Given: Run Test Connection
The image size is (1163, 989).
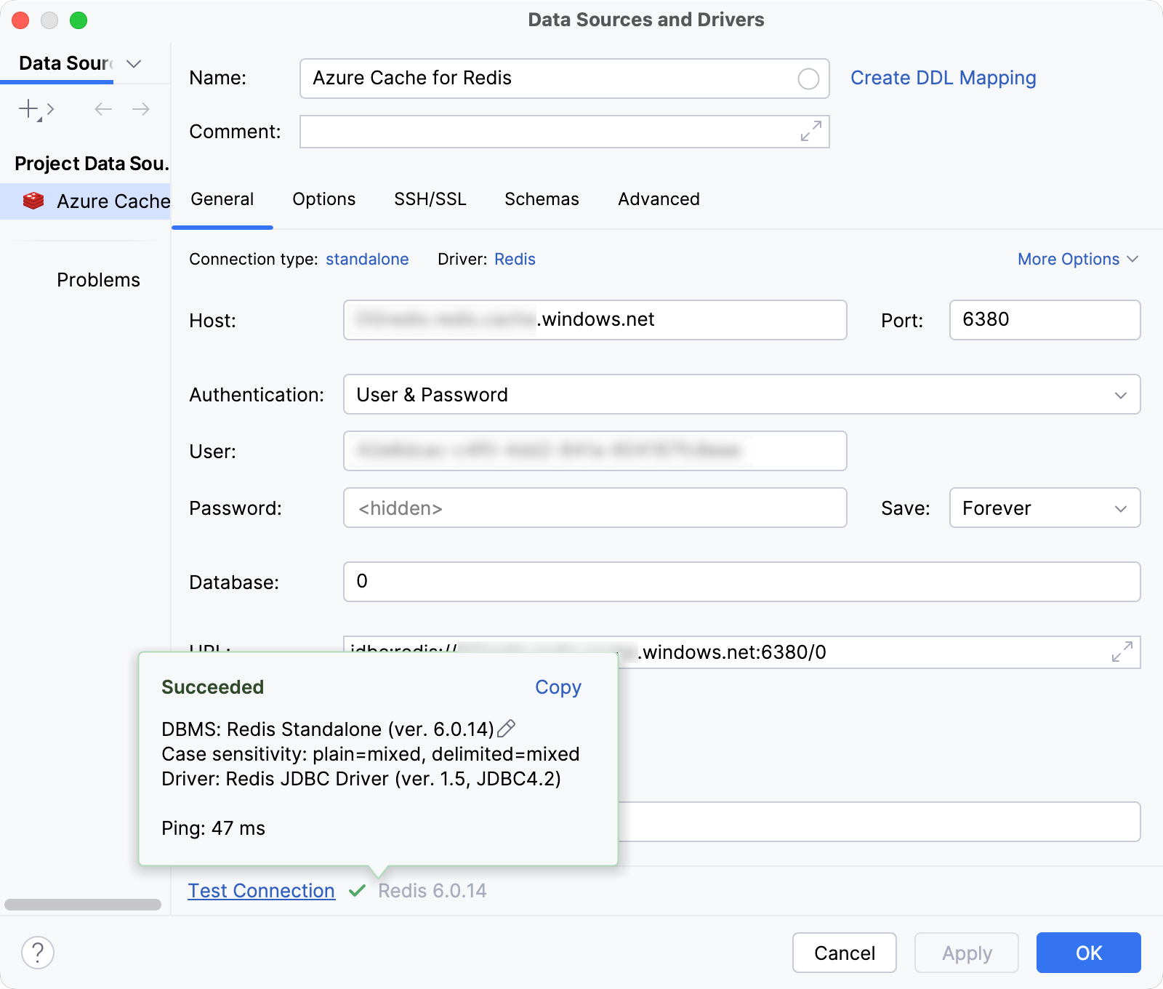Looking at the screenshot, I should (260, 890).
